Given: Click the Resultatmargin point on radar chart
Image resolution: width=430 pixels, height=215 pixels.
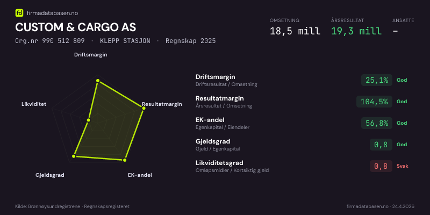Looking at the screenshot, I should point(144,108).
